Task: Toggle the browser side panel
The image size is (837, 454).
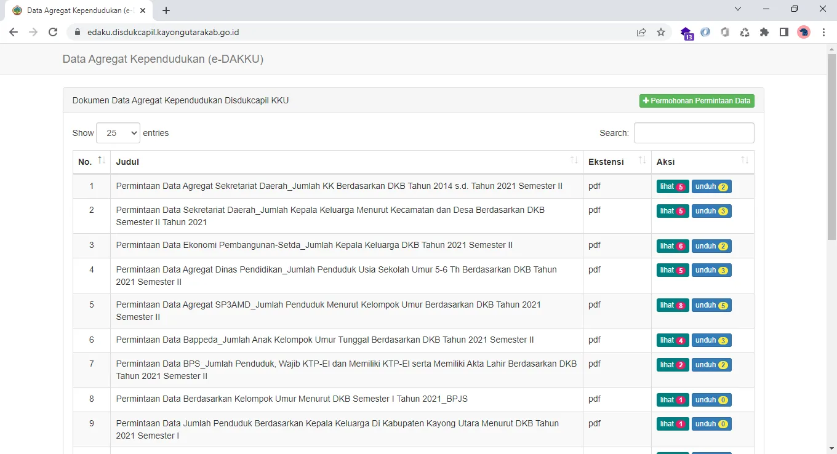Action: point(784,32)
